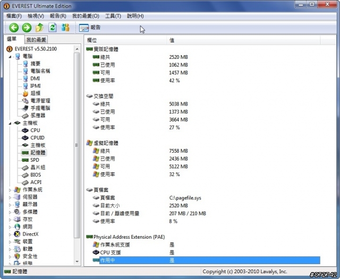The image size is (340, 279).
Task: Select the 實際記憶體 group header
Action: (106, 49)
